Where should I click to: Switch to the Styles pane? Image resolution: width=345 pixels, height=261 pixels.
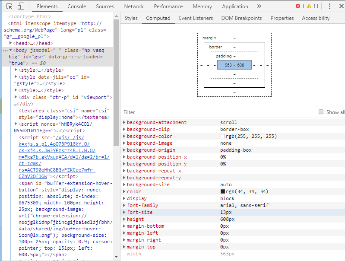(x=131, y=18)
